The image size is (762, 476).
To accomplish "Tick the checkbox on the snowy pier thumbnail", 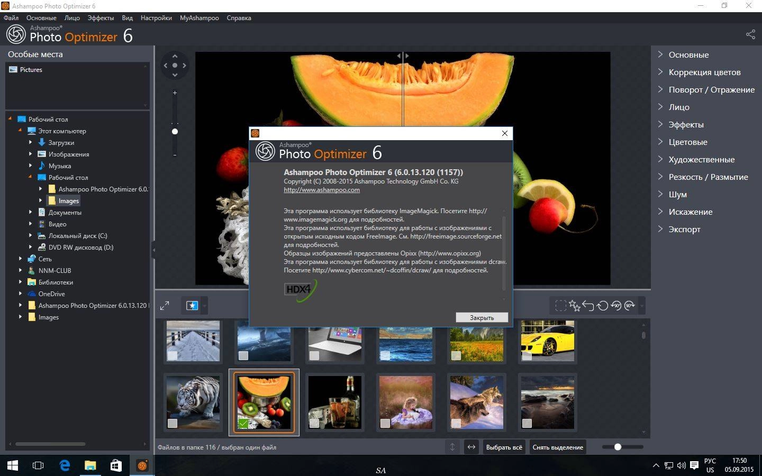I will 173,356.
